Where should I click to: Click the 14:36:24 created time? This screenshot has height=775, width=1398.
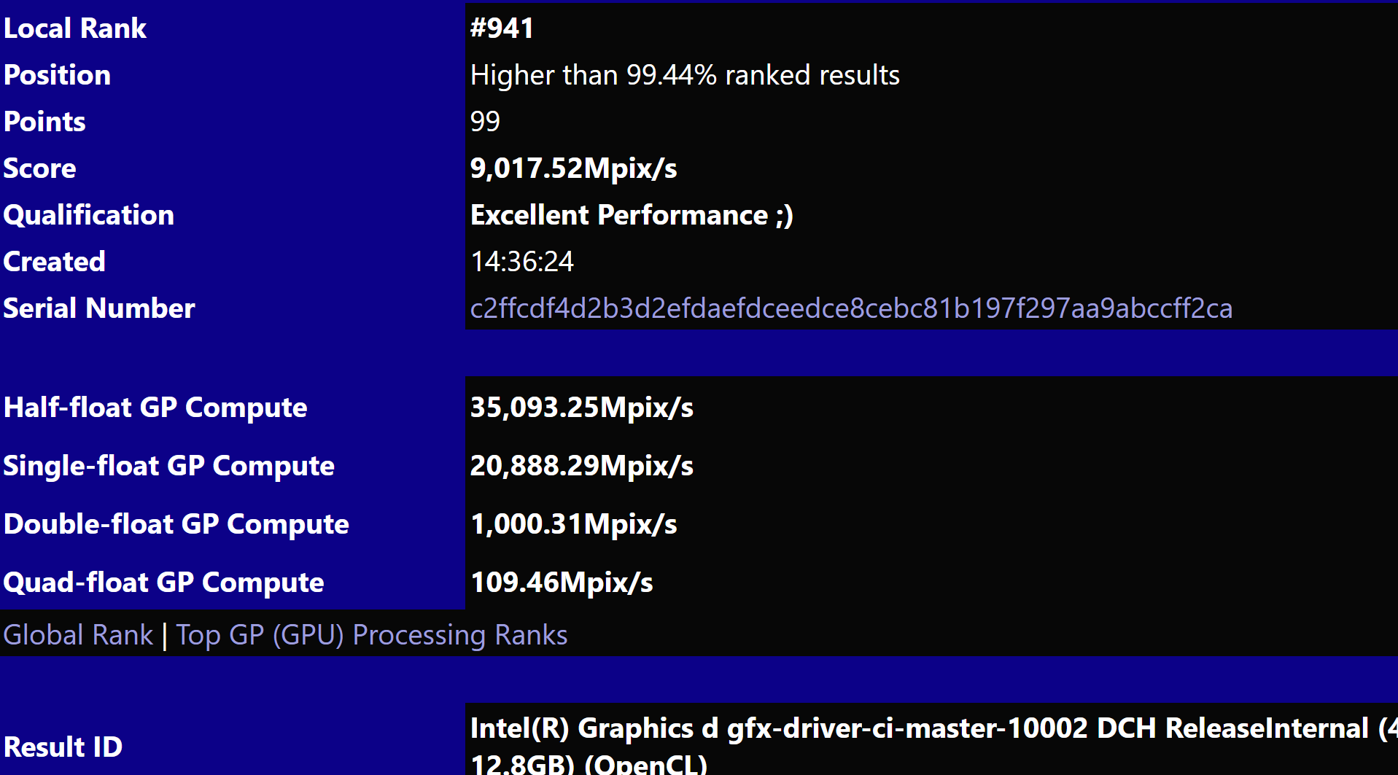[522, 262]
